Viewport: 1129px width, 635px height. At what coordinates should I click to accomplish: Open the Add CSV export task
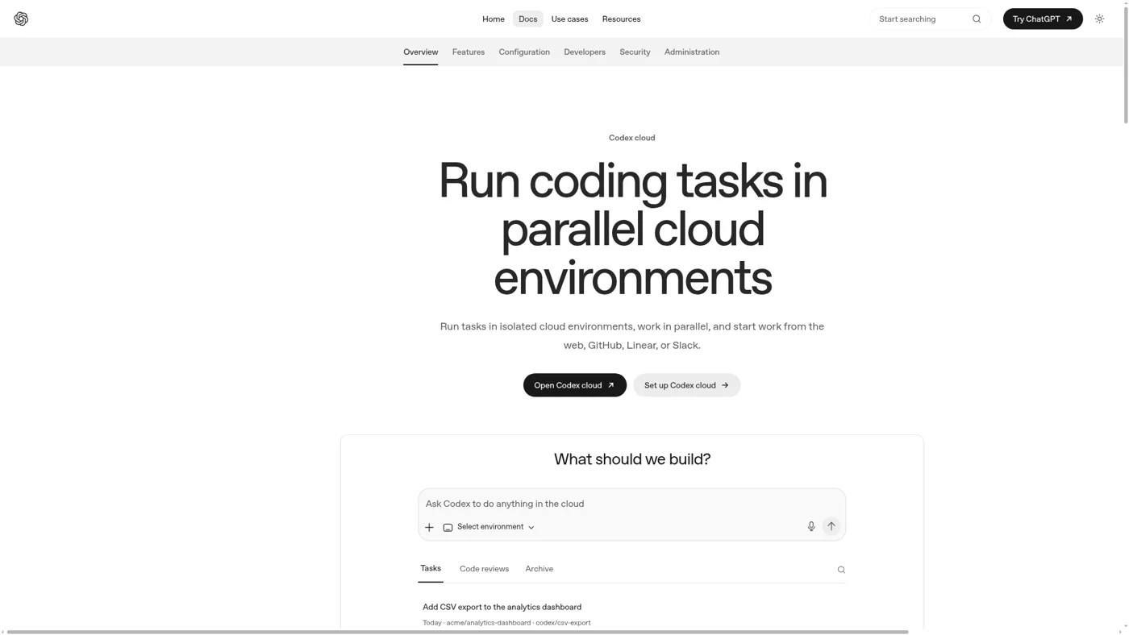pyautogui.click(x=502, y=607)
